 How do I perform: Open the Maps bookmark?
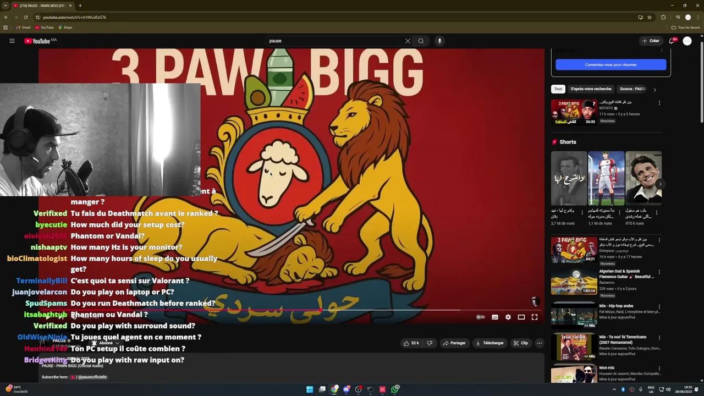65,28
